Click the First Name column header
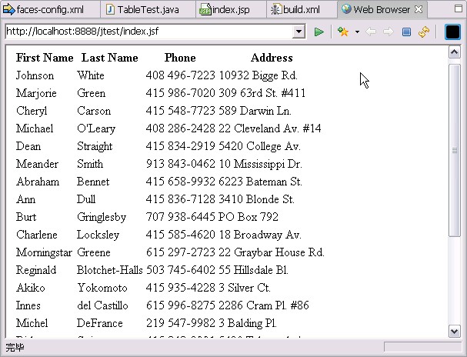The width and height of the screenshot is (467, 357). click(45, 58)
